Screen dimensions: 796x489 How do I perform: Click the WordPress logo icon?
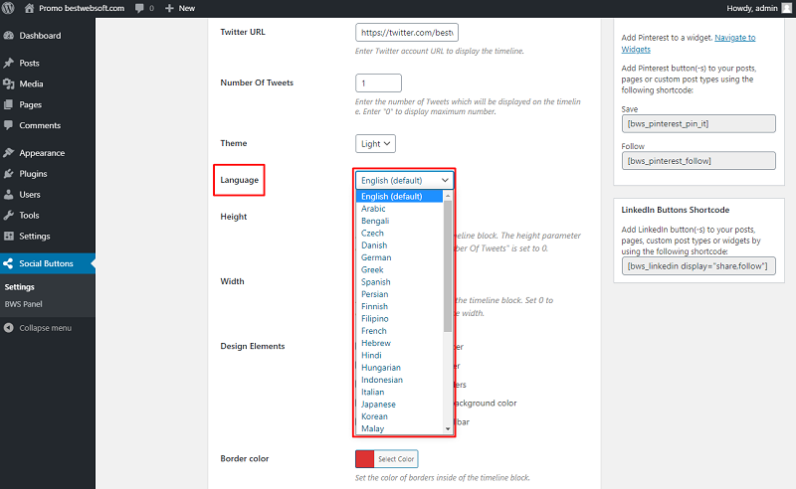point(8,8)
